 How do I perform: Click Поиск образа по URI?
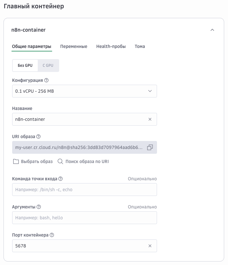pos(83,161)
